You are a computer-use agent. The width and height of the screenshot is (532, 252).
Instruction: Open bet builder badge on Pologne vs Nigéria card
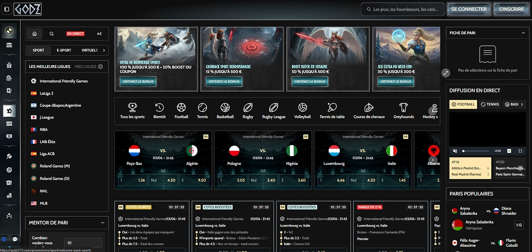305,136
